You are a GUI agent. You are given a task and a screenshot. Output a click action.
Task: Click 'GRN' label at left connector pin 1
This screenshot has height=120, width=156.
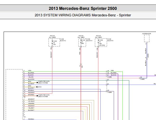(30, 70)
